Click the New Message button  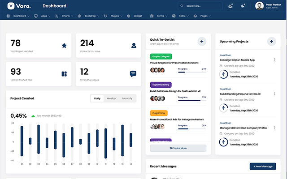[262, 166]
